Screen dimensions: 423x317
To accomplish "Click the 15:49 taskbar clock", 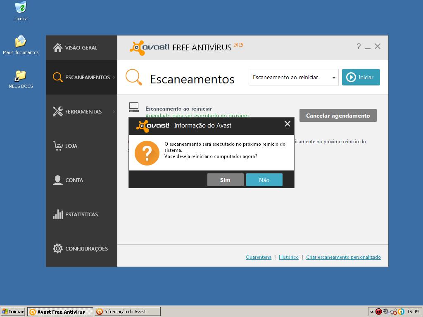I will click(413, 312).
